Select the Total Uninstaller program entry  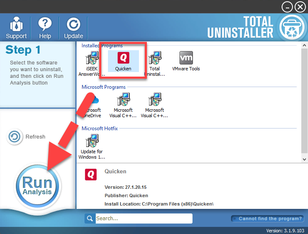(x=154, y=64)
